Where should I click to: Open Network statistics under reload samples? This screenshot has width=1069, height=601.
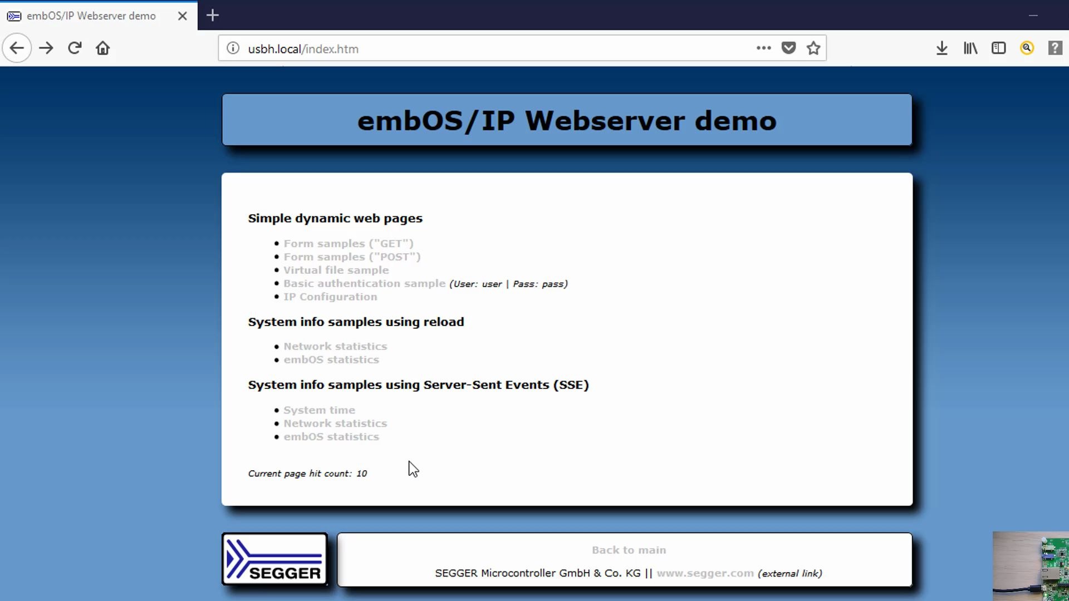tap(335, 346)
